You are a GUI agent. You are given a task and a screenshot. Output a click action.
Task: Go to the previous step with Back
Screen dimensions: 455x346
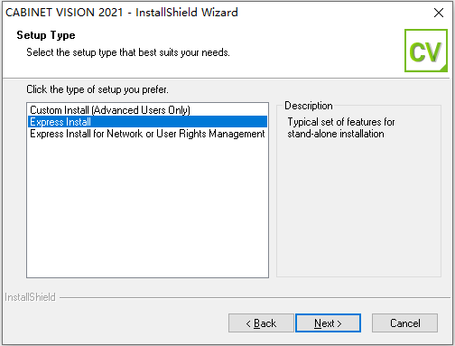pos(261,323)
